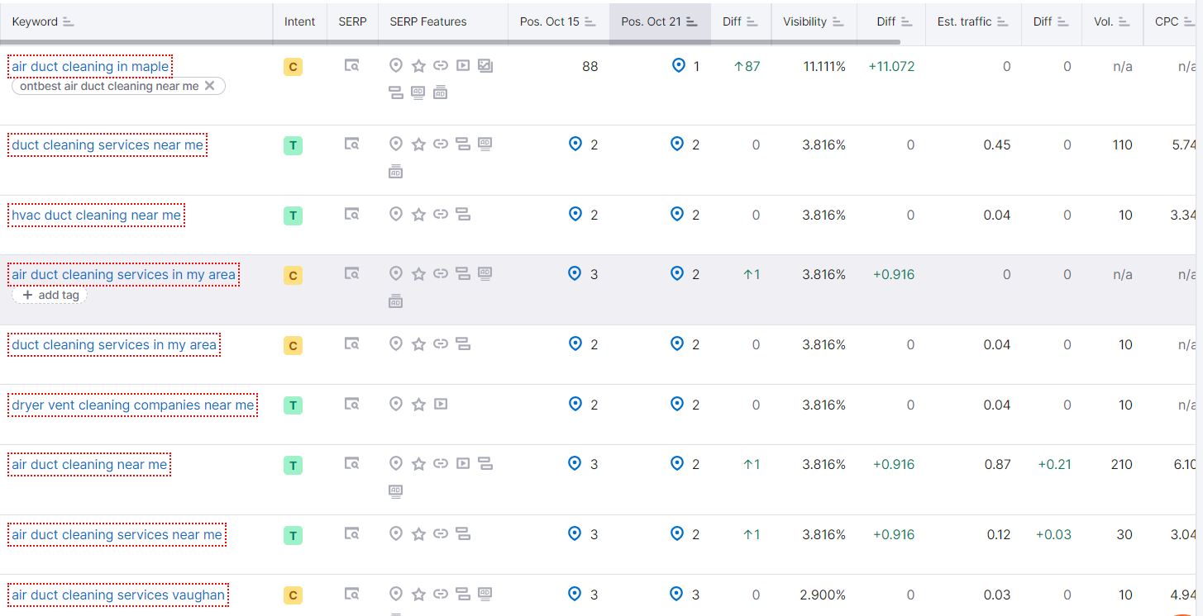This screenshot has height=616, width=1203.
Task: Click image pack icon in air duct cleaning in maple row
Action: point(485,66)
